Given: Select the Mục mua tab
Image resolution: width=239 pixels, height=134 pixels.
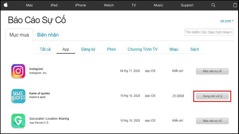Looking at the screenshot, I should click(x=19, y=35).
